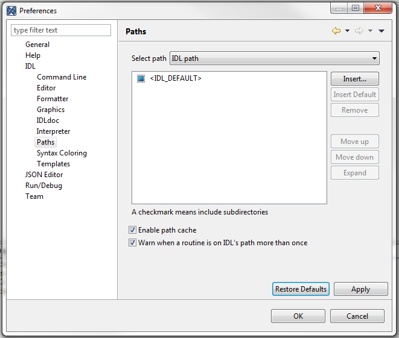
Task: Select the IDLdoc tree item
Action: point(48,120)
